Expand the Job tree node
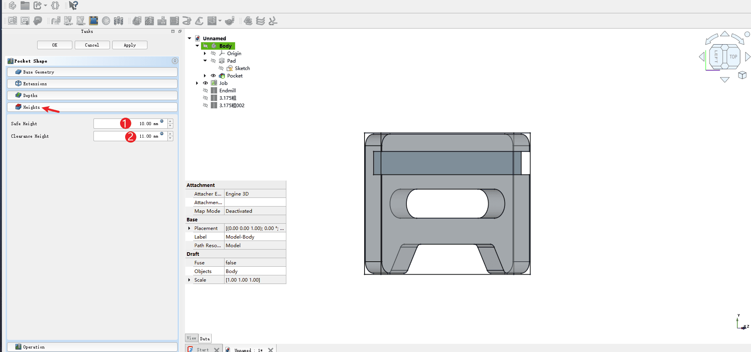This screenshot has height=352, width=751. [197, 83]
